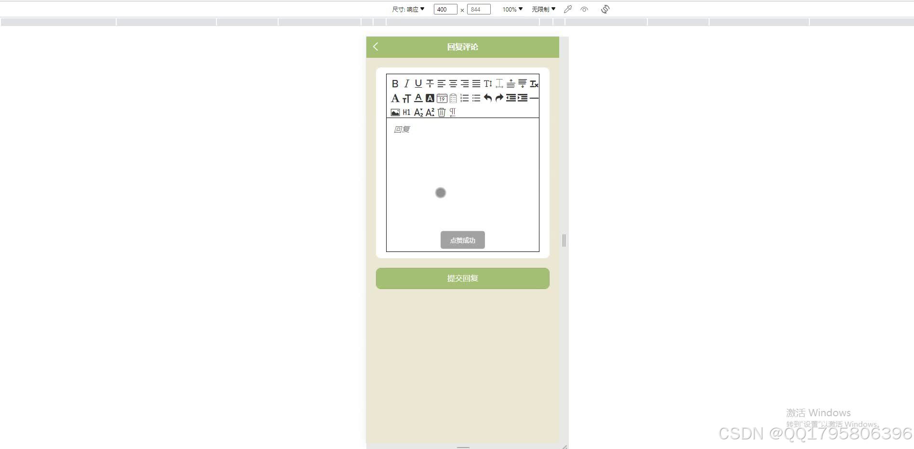Clear content with the trash icon
This screenshot has width=914, height=449.
pos(442,113)
